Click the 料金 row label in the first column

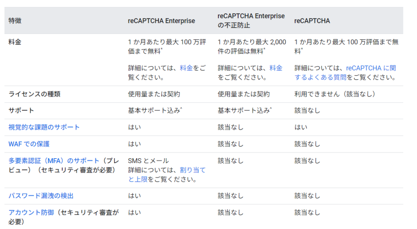15,42
